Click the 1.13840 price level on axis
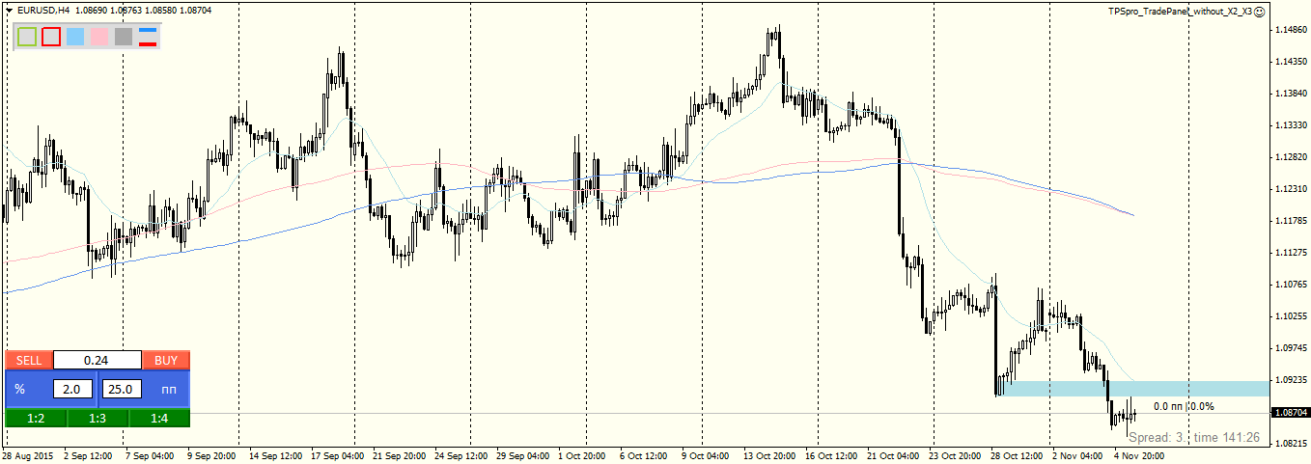Viewport: 1311px width, 464px height. pos(1290,94)
